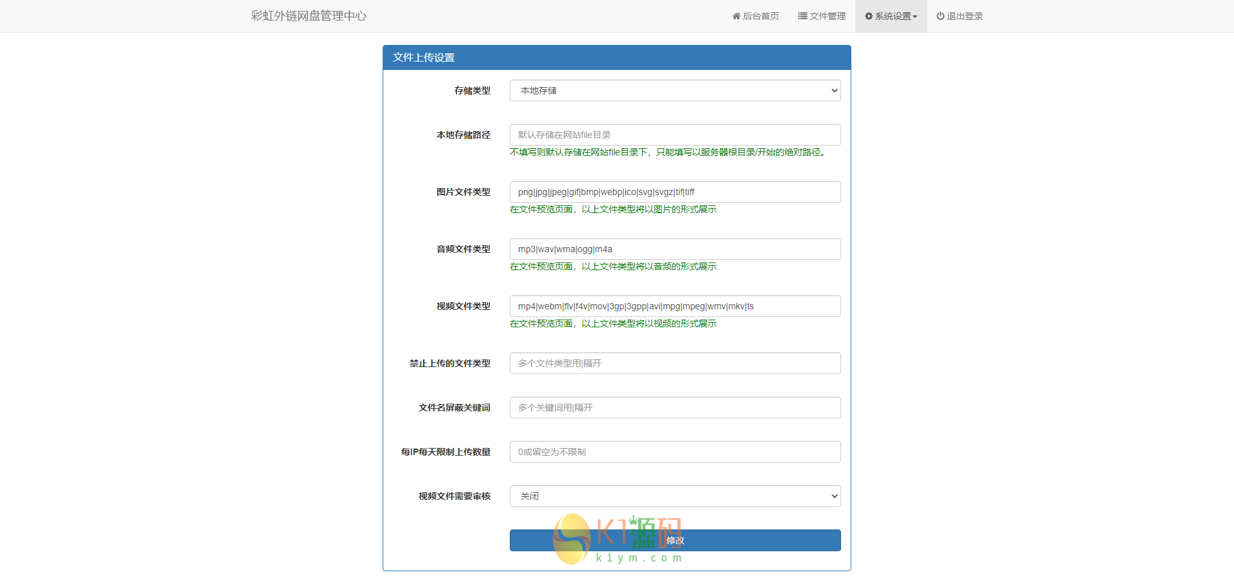Click the 彩虹外链网盘管理中心 brand link

coord(308,16)
